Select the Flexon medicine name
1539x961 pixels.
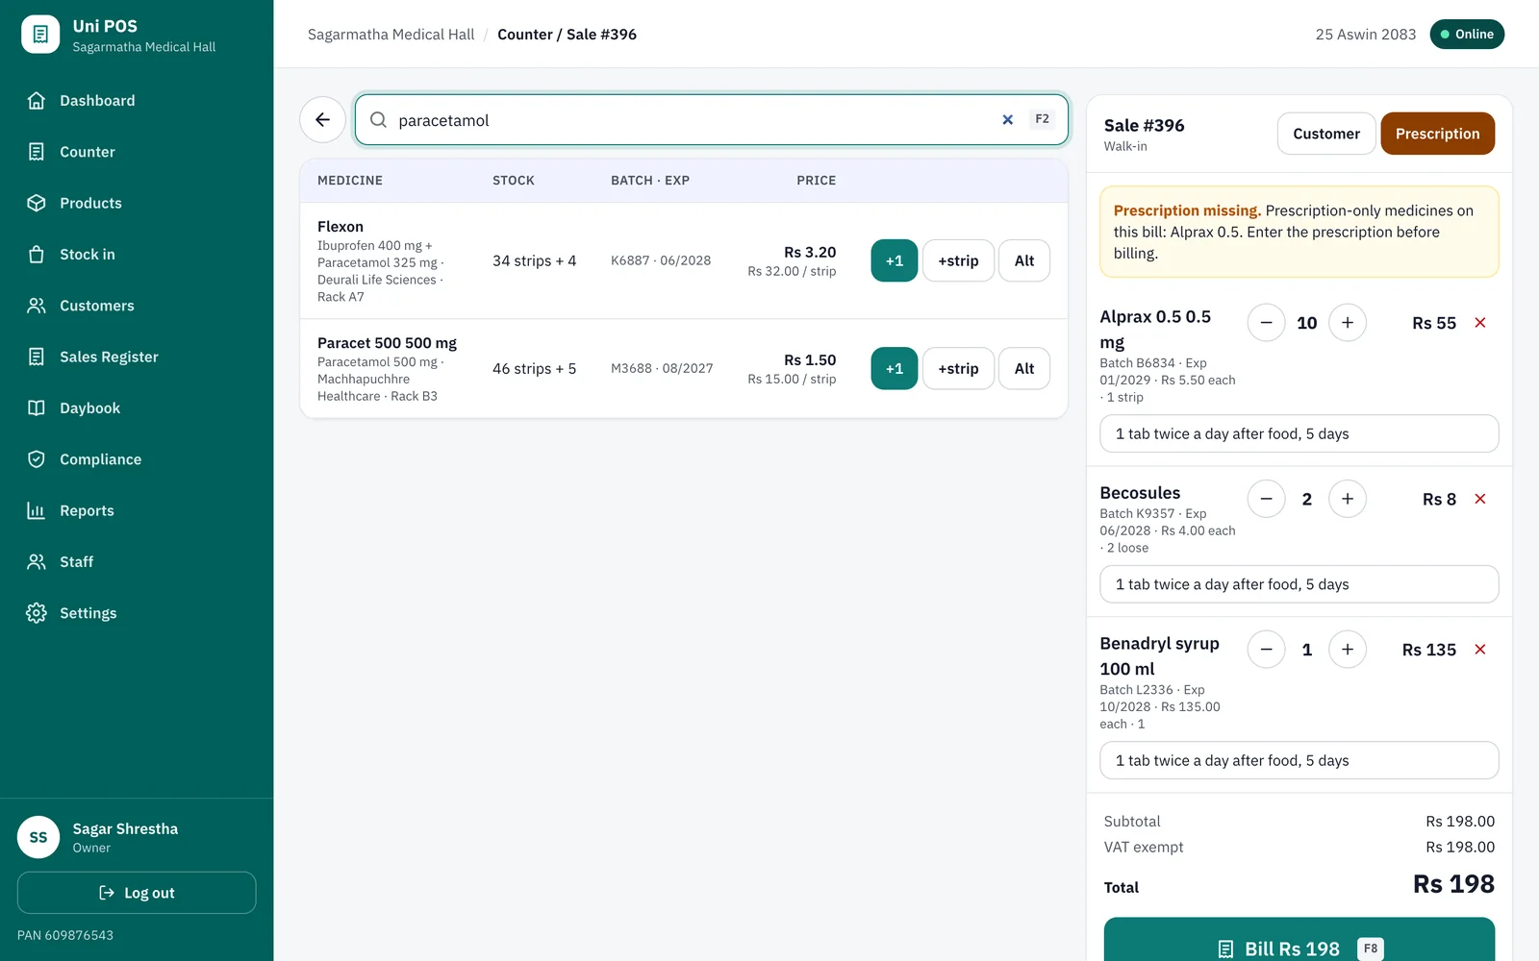(341, 227)
